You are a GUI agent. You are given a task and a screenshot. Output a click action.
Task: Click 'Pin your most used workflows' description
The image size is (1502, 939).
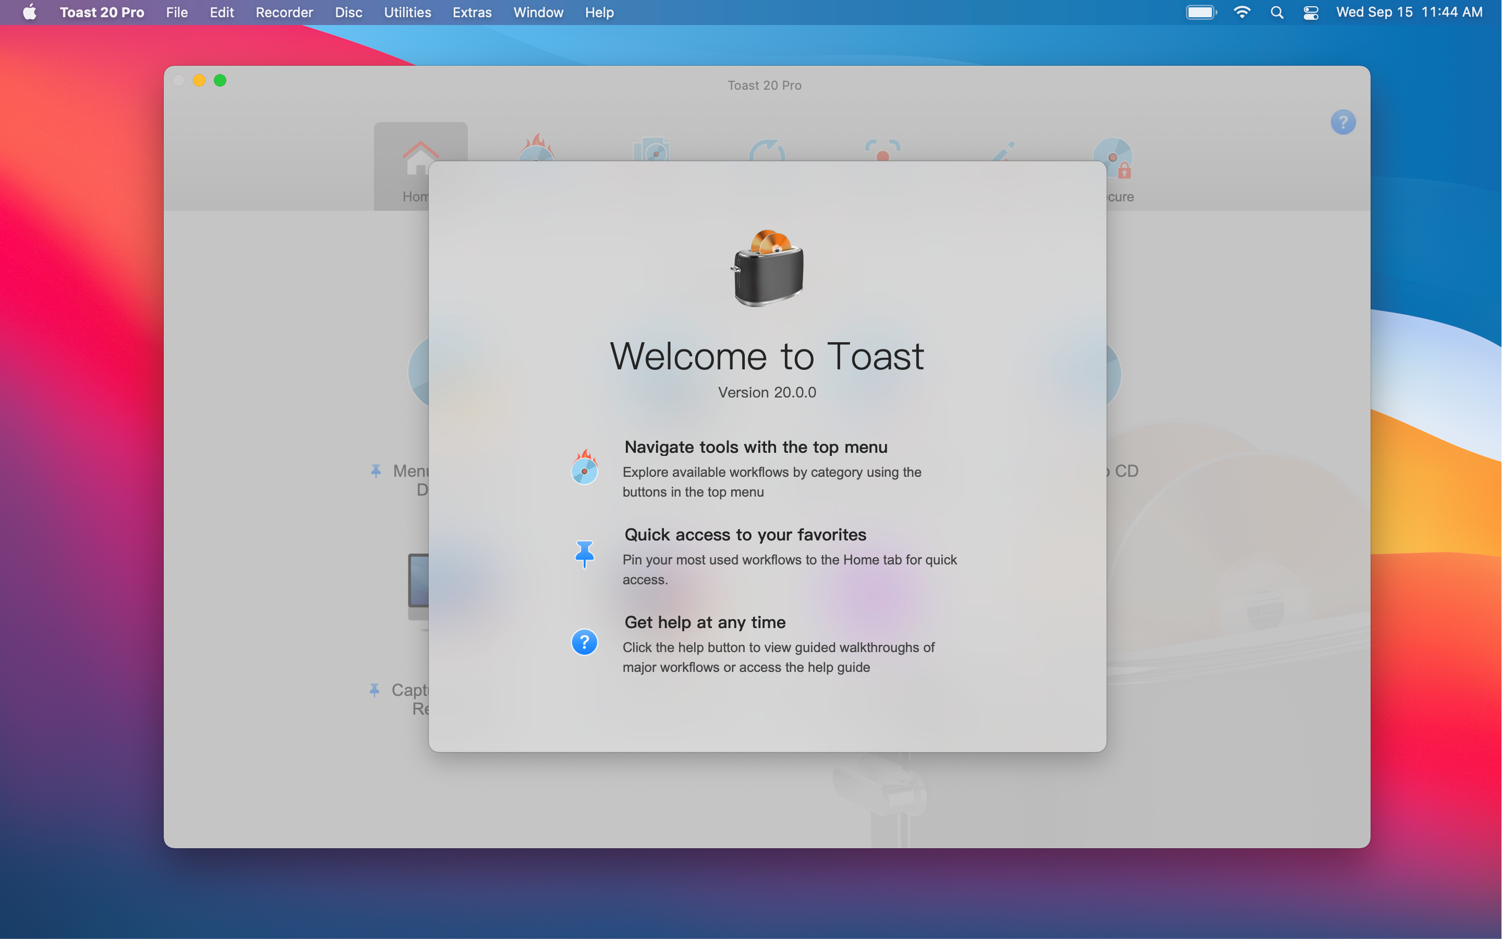(790, 570)
